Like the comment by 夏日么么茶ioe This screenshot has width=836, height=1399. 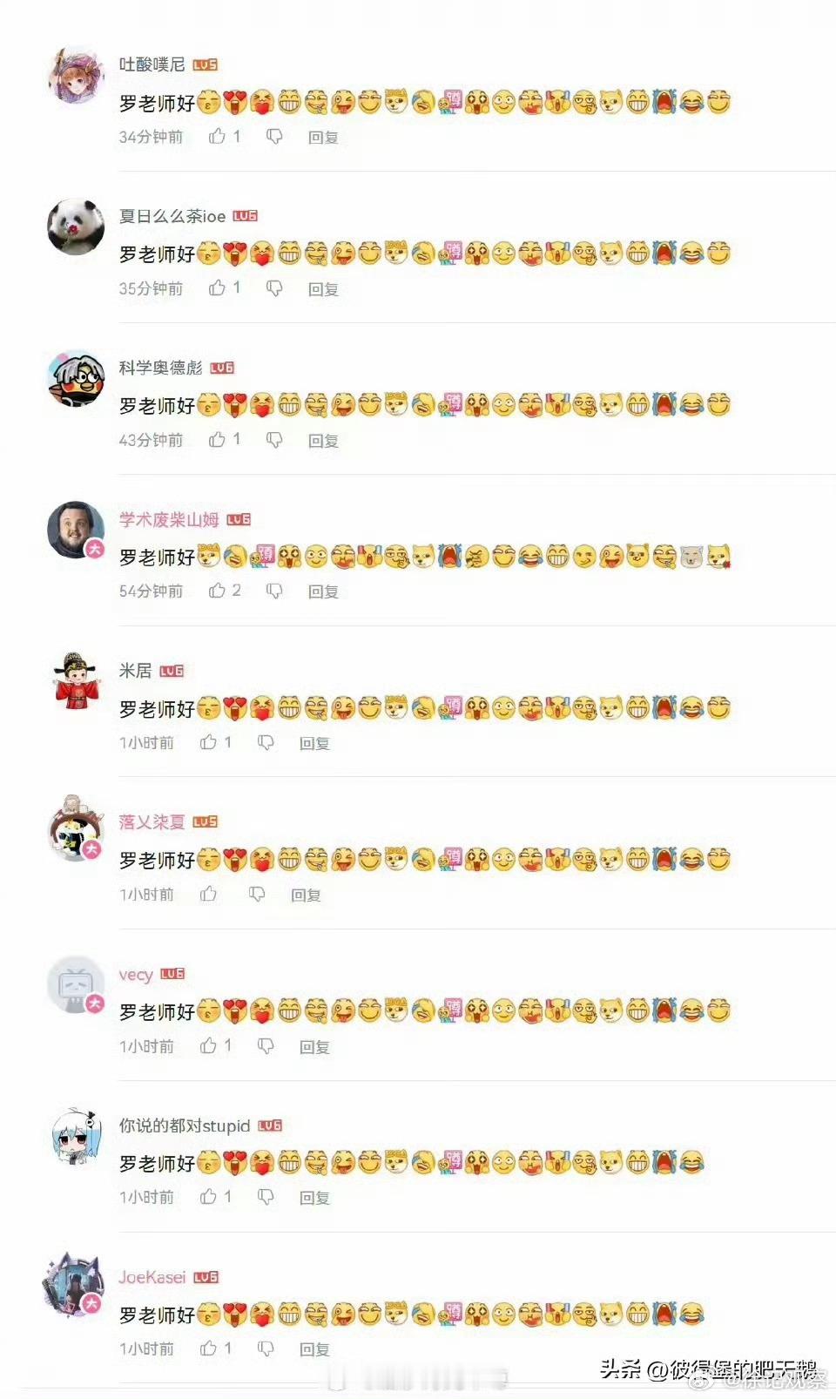pos(217,287)
